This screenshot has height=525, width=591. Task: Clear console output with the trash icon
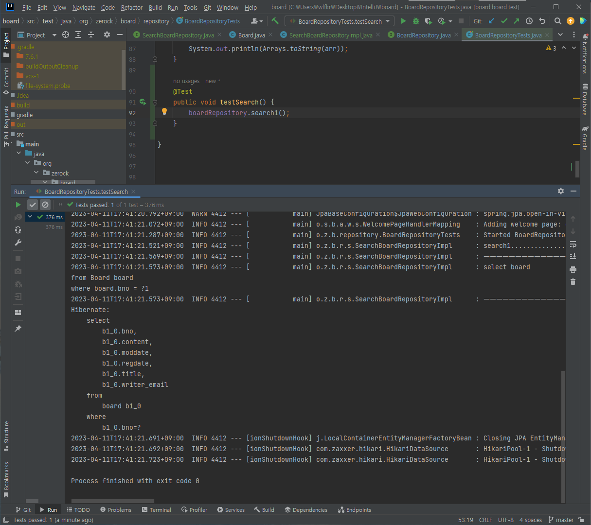(x=573, y=281)
